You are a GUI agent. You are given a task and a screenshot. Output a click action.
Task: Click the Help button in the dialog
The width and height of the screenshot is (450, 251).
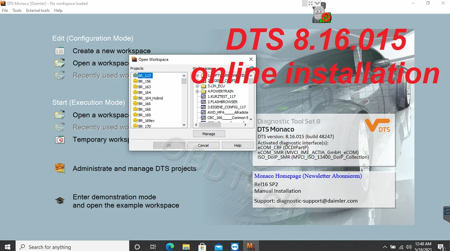238,145
